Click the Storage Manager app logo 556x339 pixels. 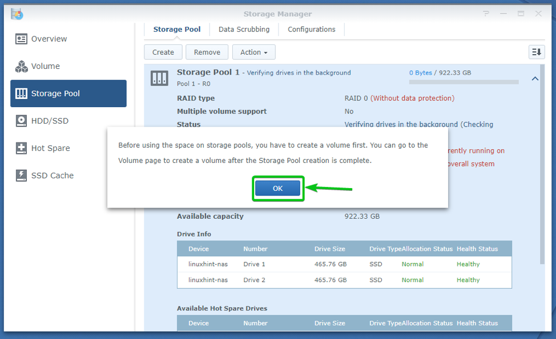pyautogui.click(x=17, y=14)
